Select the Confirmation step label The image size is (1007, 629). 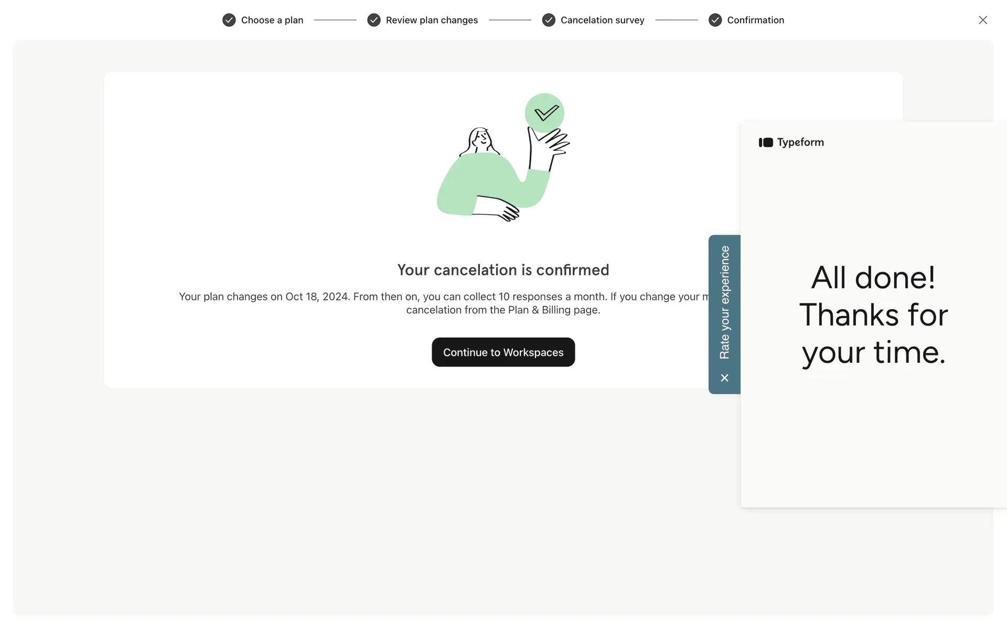(755, 20)
